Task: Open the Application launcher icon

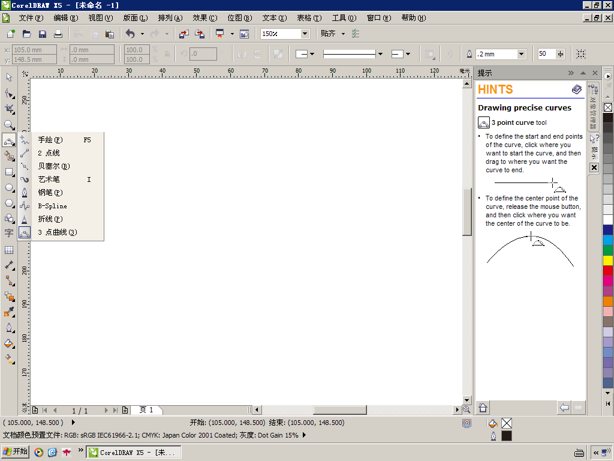Action: click(x=219, y=34)
